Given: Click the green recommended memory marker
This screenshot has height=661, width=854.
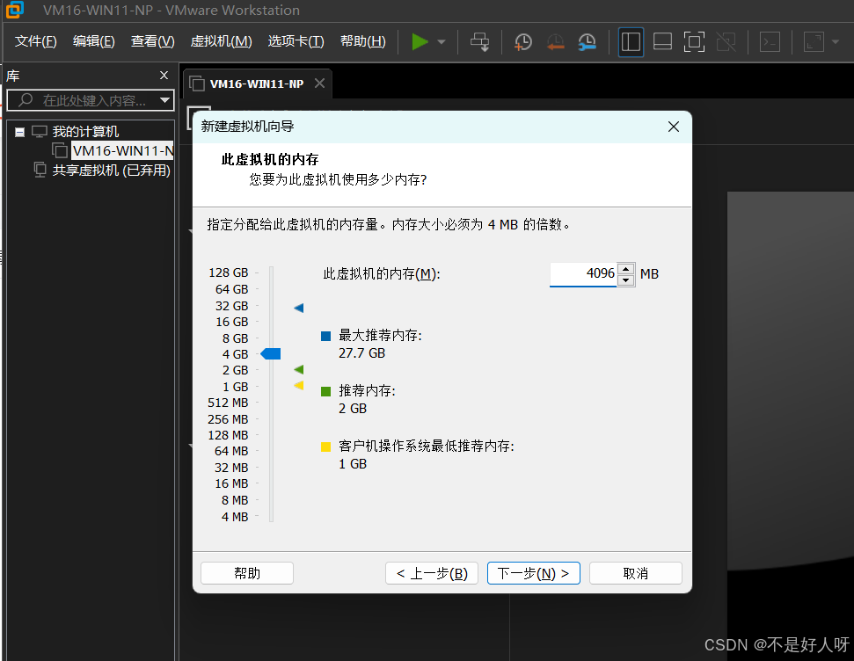Looking at the screenshot, I should pos(298,370).
